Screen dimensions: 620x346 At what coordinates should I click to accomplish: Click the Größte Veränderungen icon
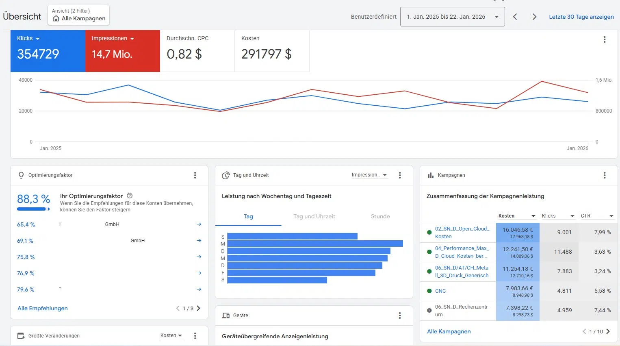pos(21,336)
